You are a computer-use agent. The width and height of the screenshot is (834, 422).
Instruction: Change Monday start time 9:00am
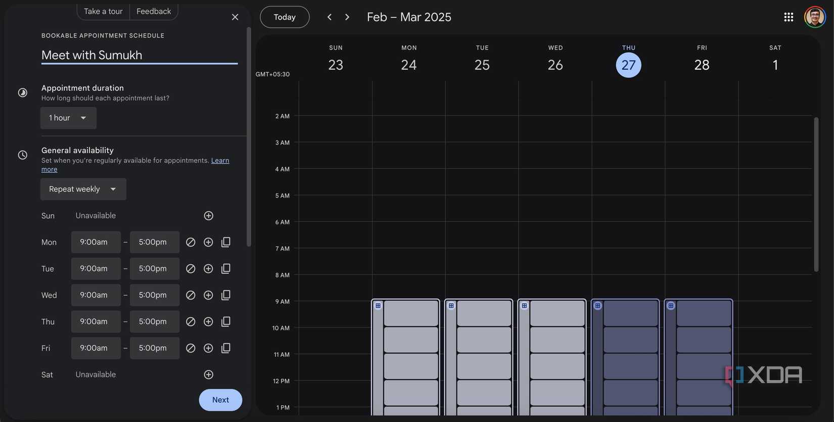click(x=96, y=242)
